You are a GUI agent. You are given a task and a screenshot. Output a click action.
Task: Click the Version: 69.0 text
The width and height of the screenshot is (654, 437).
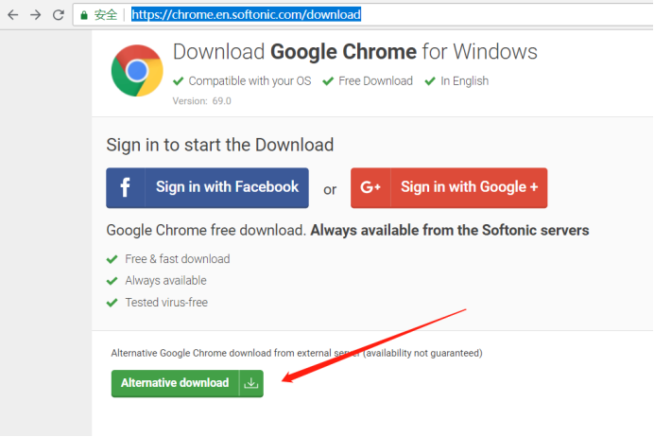pos(201,100)
